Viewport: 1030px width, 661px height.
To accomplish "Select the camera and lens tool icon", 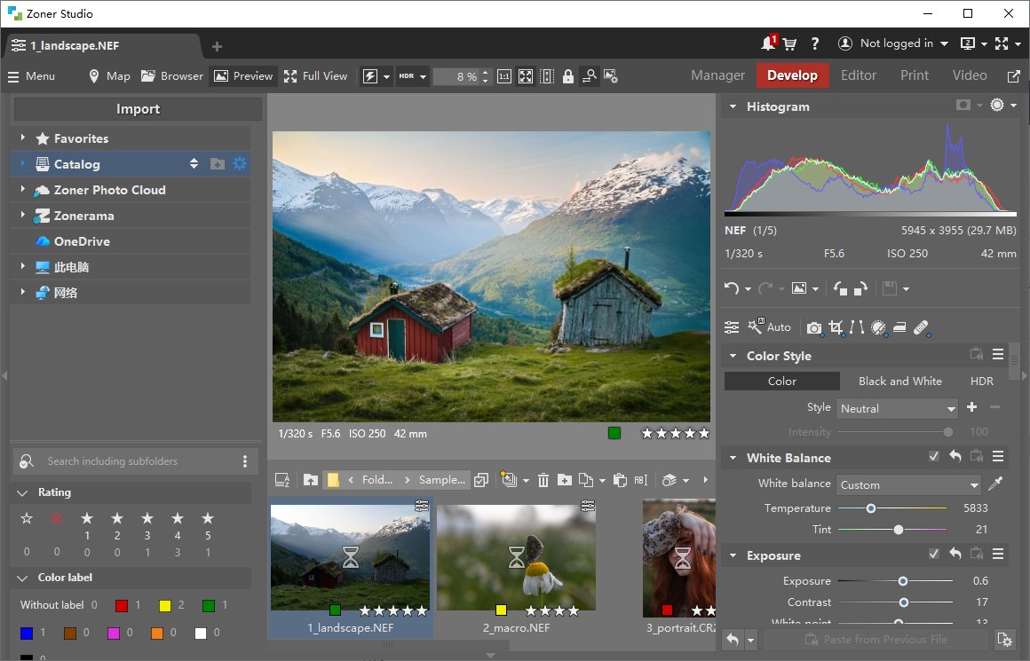I will click(814, 327).
